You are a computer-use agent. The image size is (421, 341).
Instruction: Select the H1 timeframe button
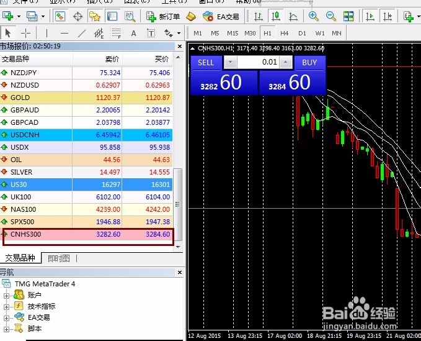point(267,33)
